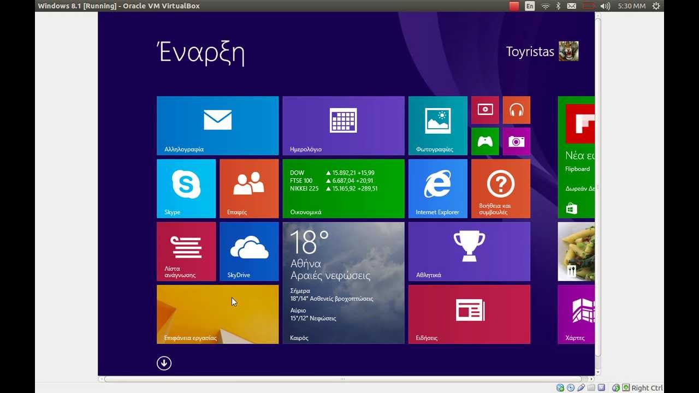699x393 pixels.
Task: Click the En keyboard layout indicator
Action: tap(530, 6)
